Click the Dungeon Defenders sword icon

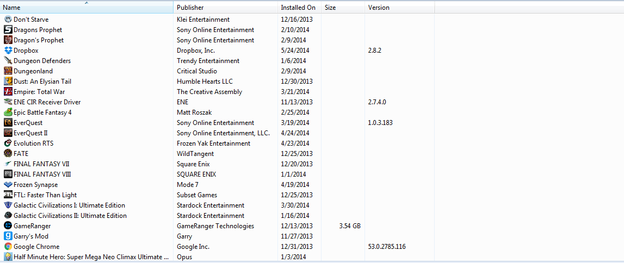(x=8, y=60)
